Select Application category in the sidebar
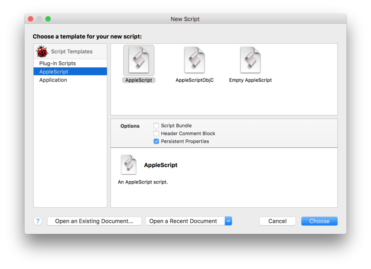Screen dimensions: 371x269 click(70, 80)
